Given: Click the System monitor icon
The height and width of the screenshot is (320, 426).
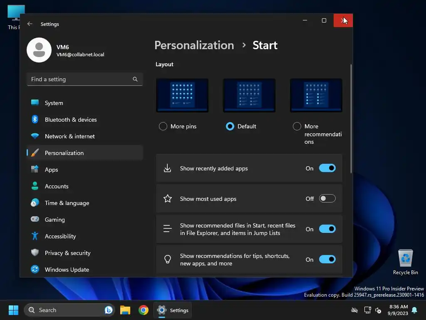Looking at the screenshot, I should pos(35,102).
